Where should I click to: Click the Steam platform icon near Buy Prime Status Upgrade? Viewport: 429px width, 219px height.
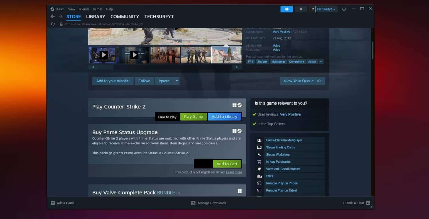click(239, 131)
